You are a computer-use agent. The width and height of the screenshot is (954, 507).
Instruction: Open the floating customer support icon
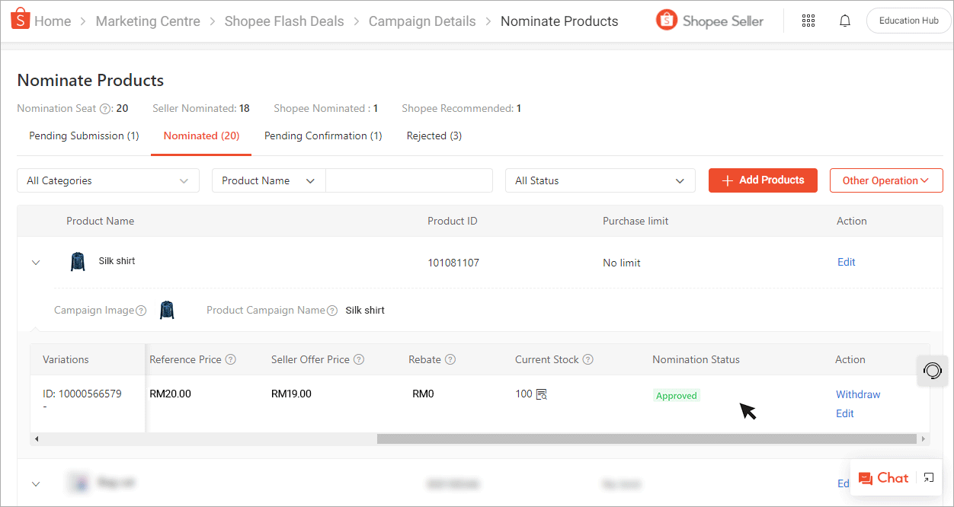coord(933,371)
